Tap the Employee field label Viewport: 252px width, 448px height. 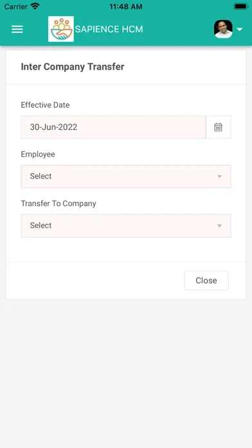[38, 154]
